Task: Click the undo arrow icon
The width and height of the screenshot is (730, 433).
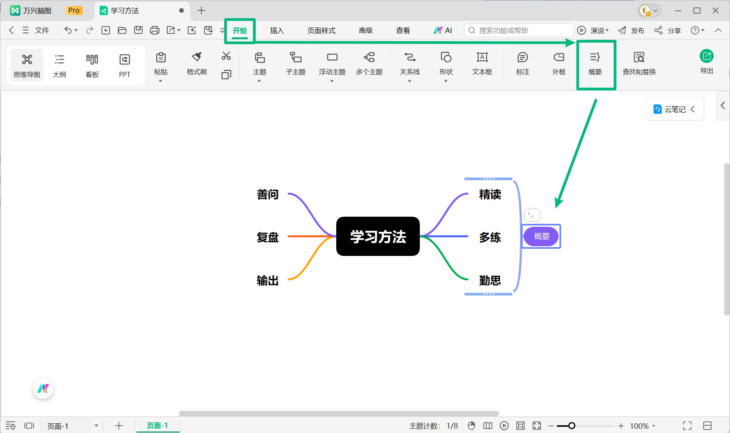Action: click(68, 30)
